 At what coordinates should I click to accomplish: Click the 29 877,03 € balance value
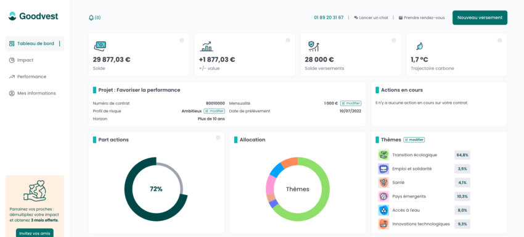[x=112, y=60]
